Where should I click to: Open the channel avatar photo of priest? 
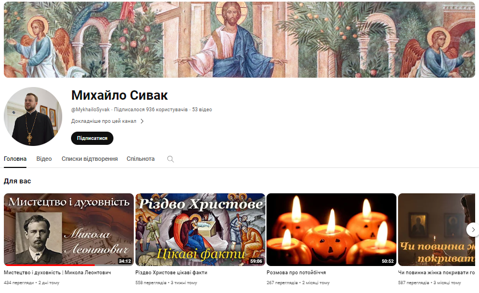(33, 116)
